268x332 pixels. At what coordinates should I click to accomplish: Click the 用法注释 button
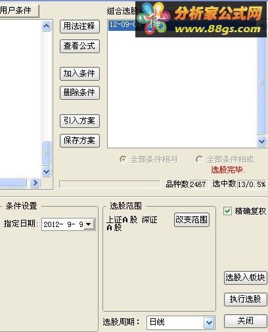[79, 26]
